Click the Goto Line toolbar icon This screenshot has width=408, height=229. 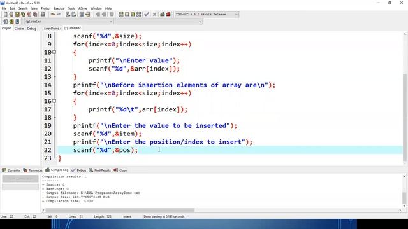[x=88, y=14]
